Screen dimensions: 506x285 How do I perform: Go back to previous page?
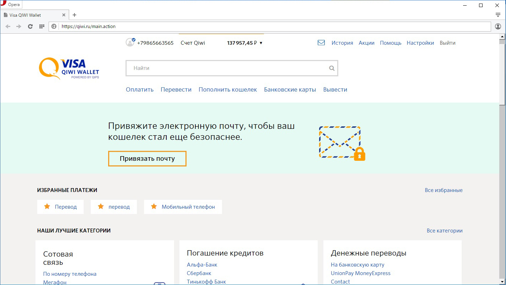[x=8, y=26]
